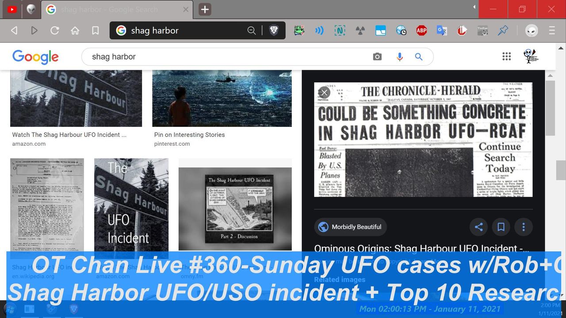This screenshot has height=318, width=566.
Task: Open the Adblock Plus ABP extension
Action: pyautogui.click(x=421, y=30)
